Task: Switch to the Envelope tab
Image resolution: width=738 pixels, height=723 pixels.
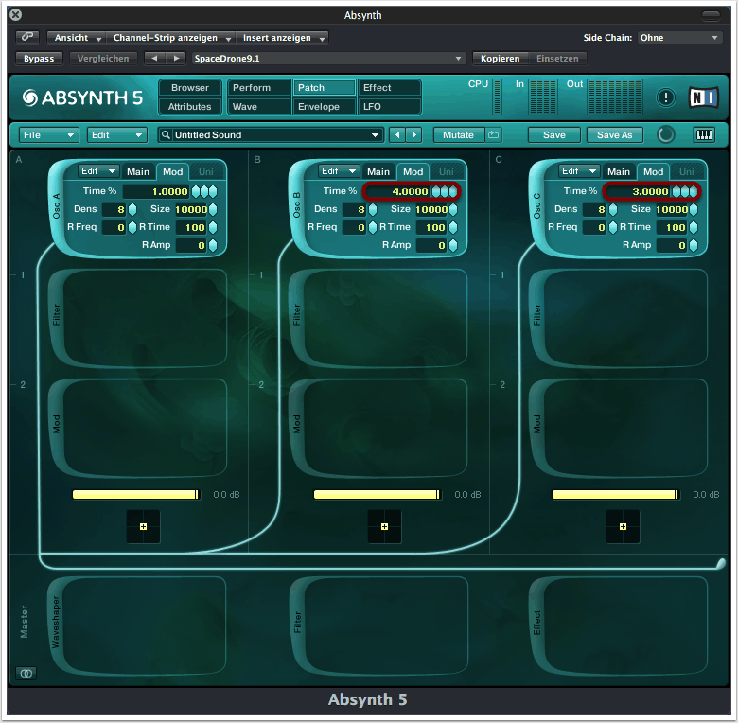Action: [319, 107]
